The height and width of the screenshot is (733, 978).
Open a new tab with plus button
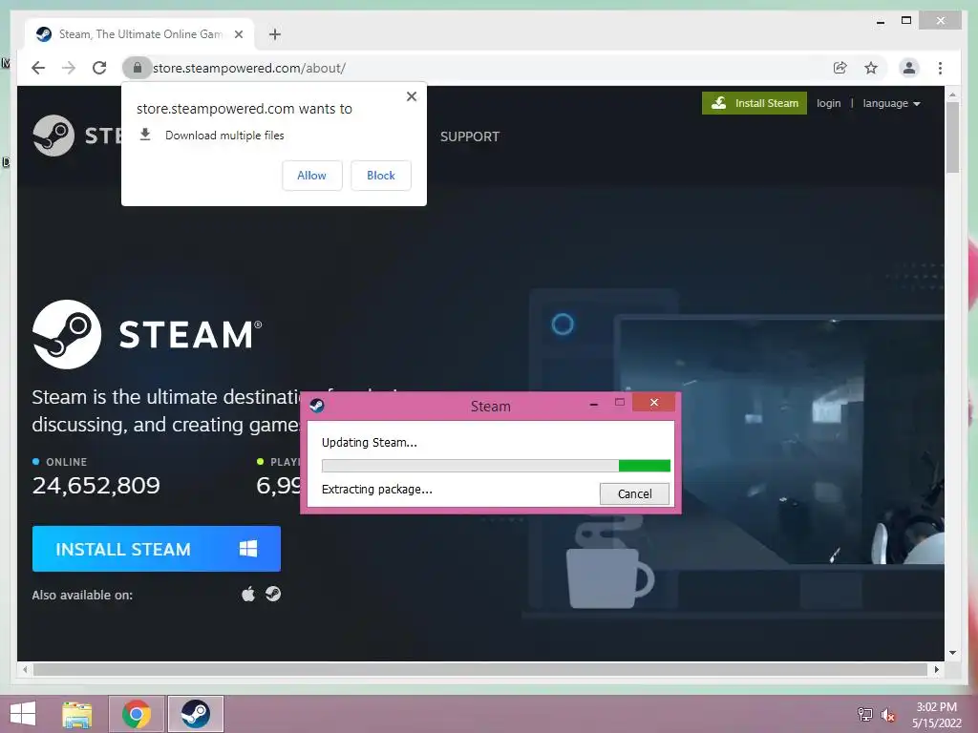tap(274, 34)
